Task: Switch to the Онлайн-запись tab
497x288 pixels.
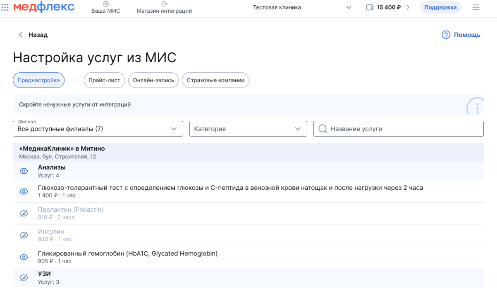Action: [153, 80]
